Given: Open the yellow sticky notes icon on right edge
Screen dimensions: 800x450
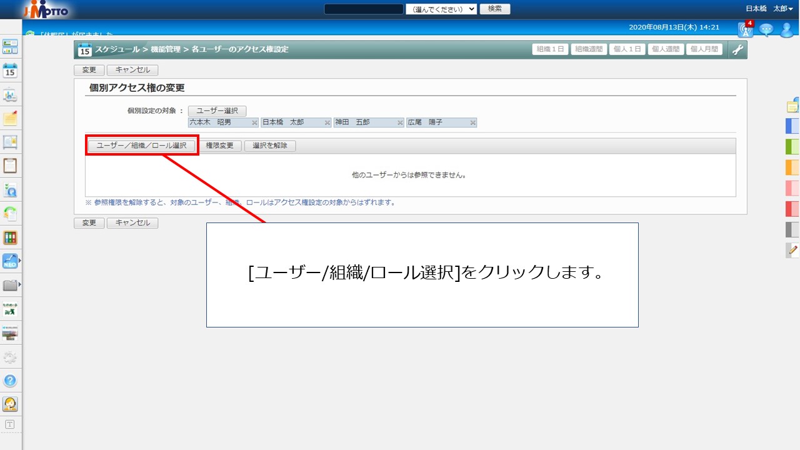Looking at the screenshot, I should [793, 105].
